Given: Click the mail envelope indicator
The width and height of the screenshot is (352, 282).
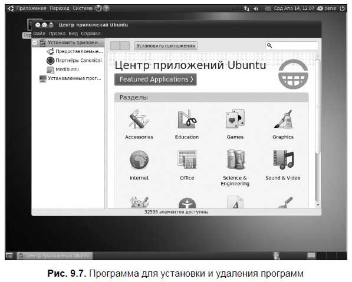Looking at the screenshot, I should 268,8.
